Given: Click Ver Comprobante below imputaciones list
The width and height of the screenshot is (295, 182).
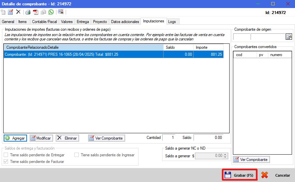Looking at the screenshot, I should click(106, 138).
